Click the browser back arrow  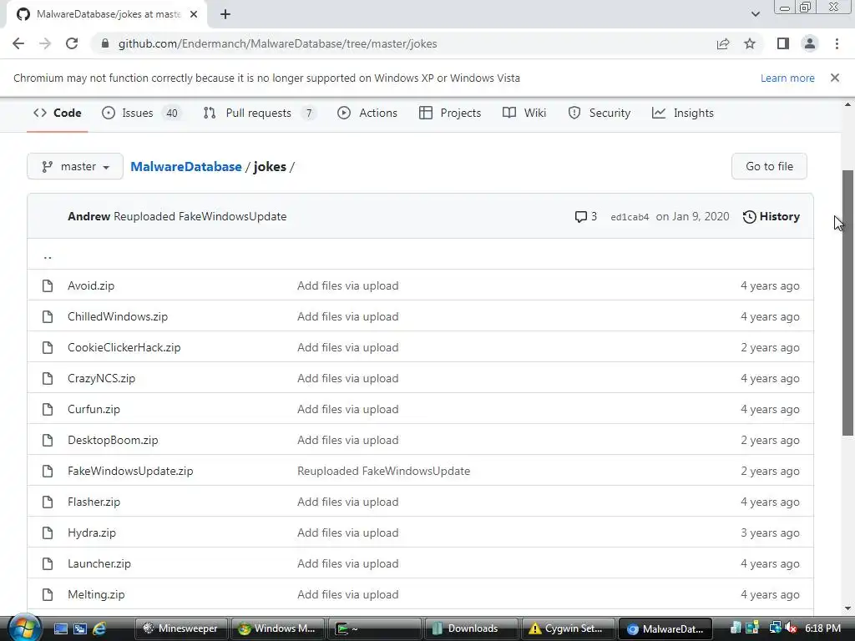(18, 43)
